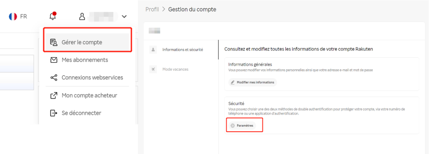Click the Gérer le compte document icon
Image resolution: width=429 pixels, height=154 pixels.
(x=54, y=43)
